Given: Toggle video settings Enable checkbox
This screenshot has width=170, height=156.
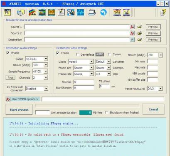Looking at the screenshot, I should tap(58, 53).
